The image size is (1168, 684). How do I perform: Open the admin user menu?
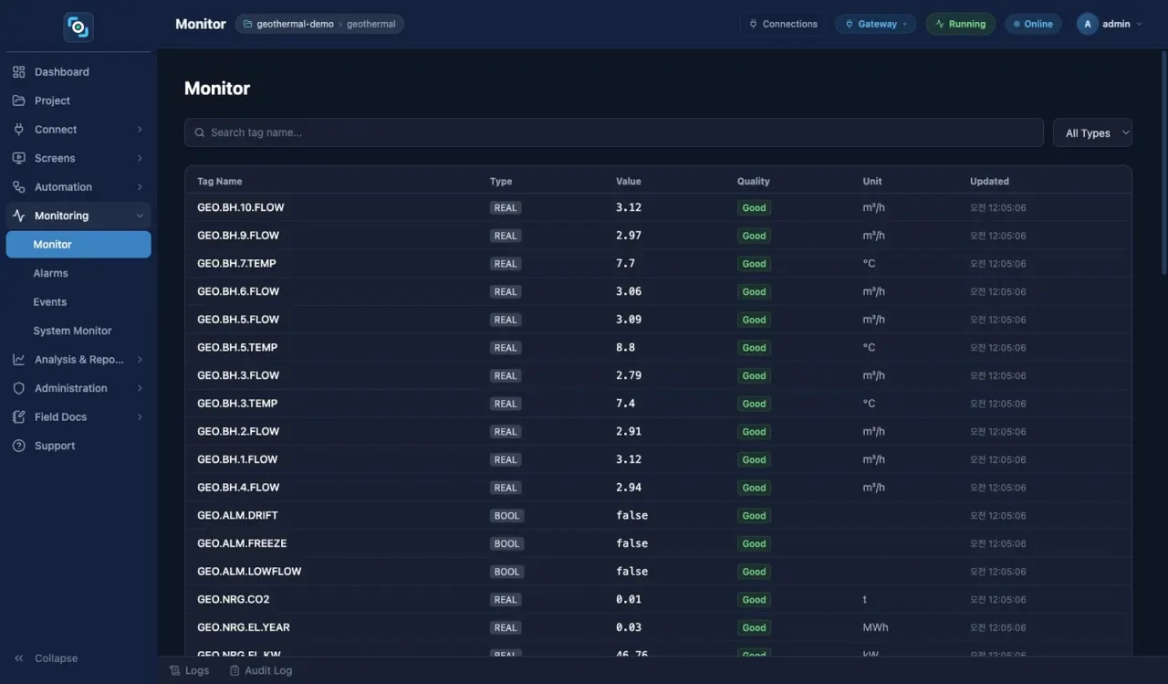coord(1109,25)
